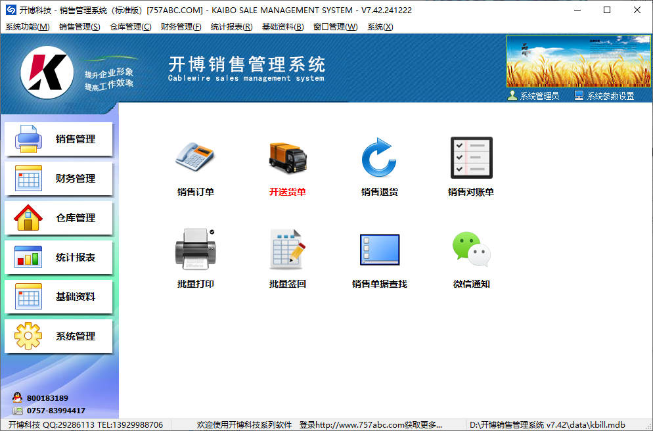Click status bar database path kbill.mdb
Screen dimensions: 653x431
[x=548, y=424]
